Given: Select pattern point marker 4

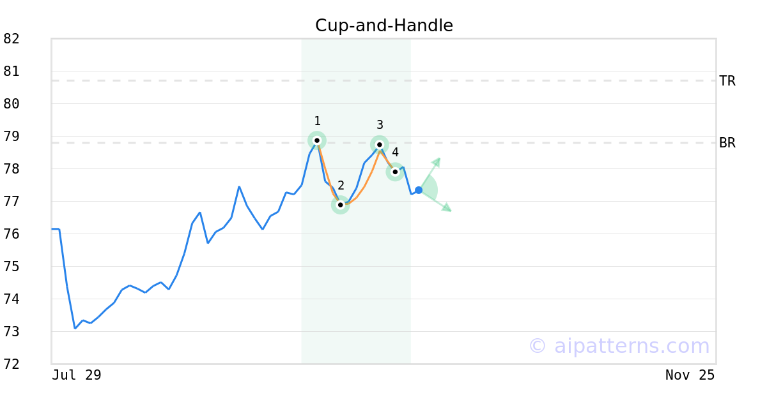Looking at the screenshot, I should point(395,172).
